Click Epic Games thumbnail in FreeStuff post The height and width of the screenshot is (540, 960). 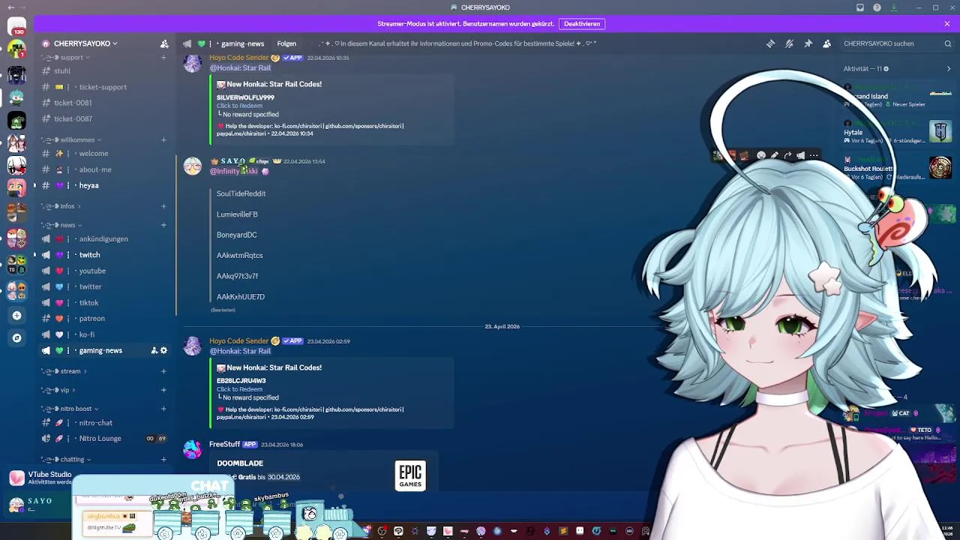tap(410, 475)
